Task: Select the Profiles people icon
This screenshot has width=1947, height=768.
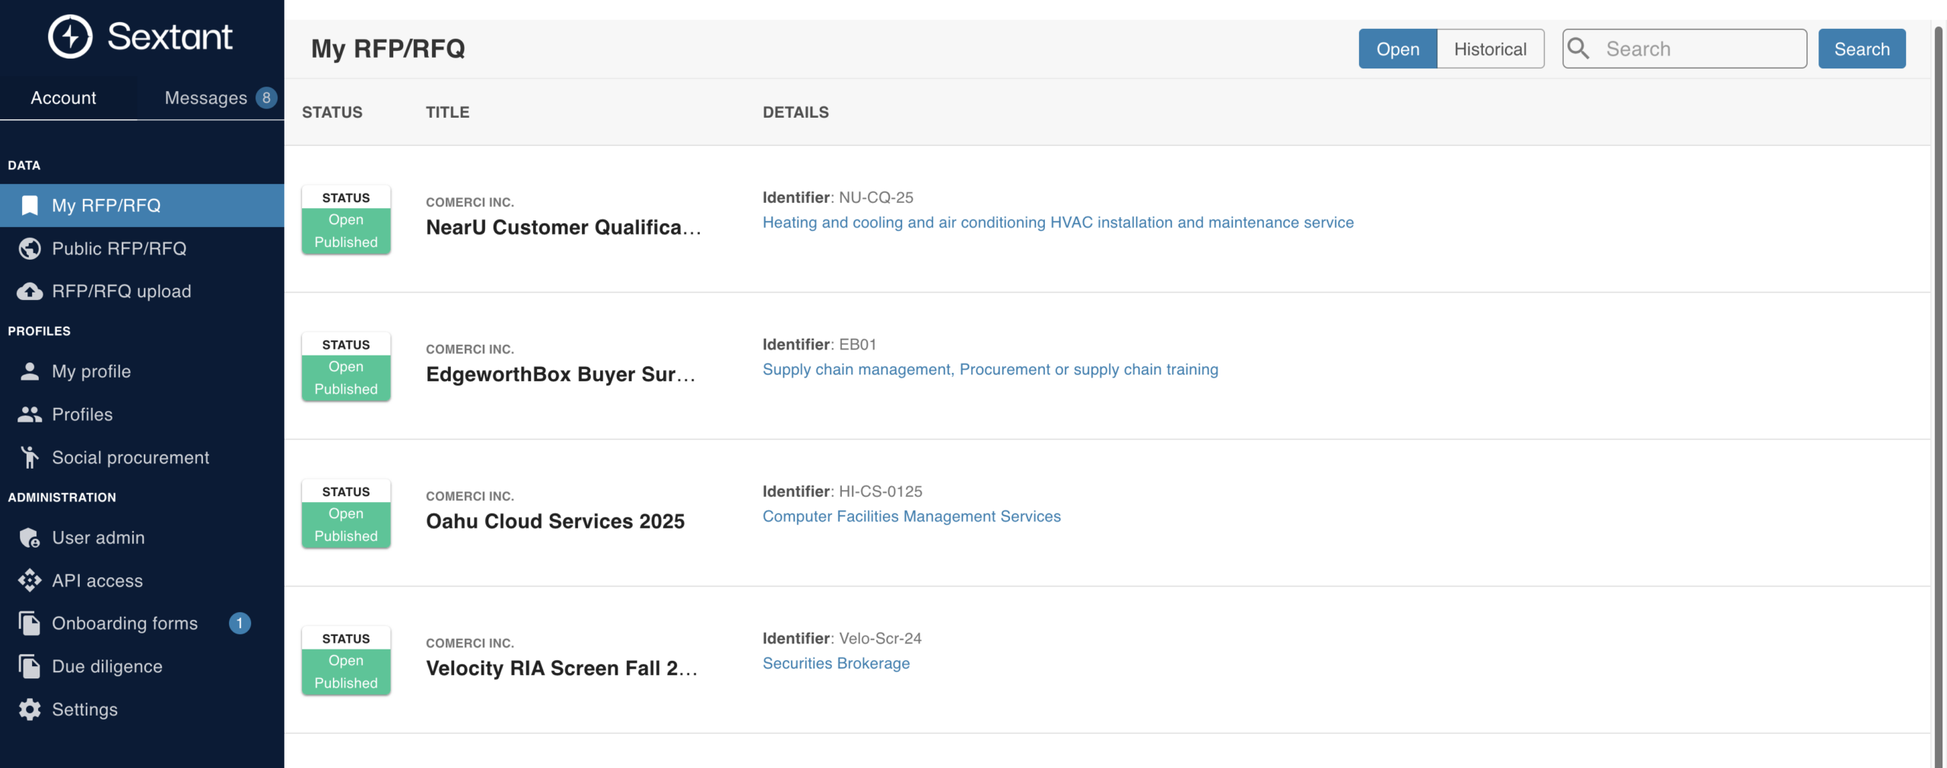Action: [29, 414]
